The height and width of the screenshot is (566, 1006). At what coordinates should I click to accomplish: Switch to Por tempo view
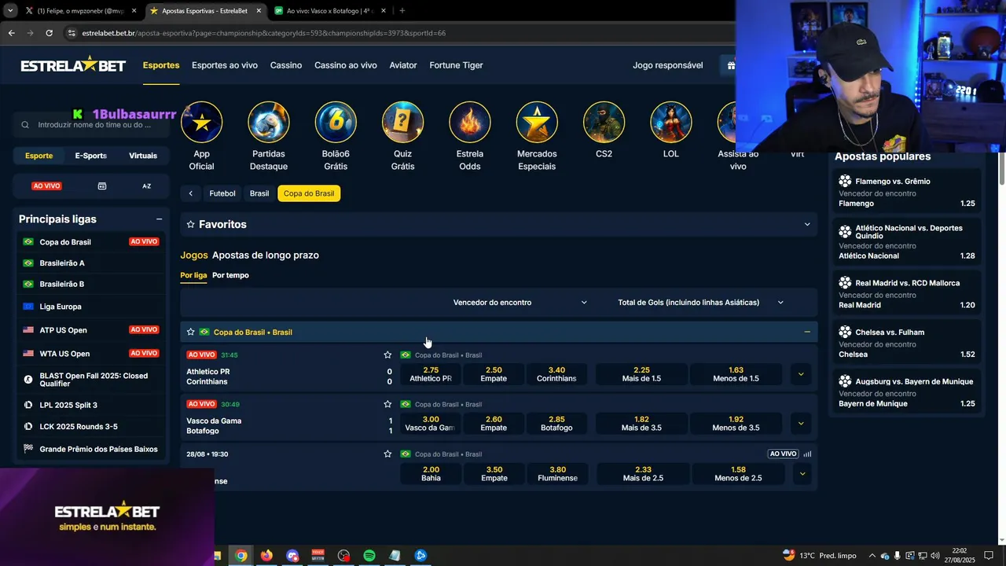[230, 276]
